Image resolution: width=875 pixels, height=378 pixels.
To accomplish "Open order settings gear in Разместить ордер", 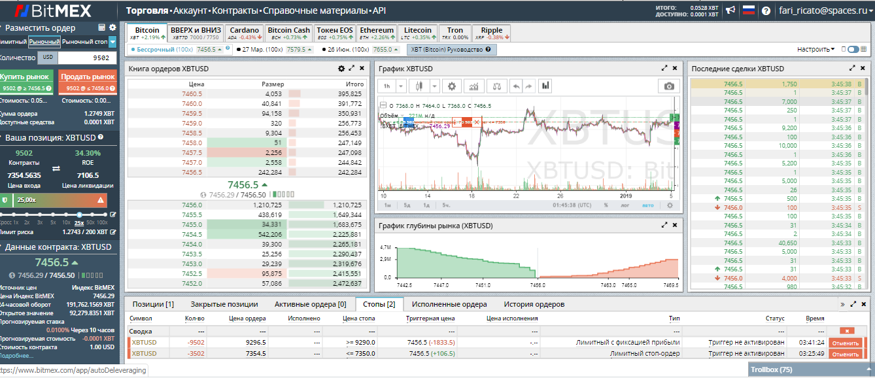I will click(x=112, y=28).
